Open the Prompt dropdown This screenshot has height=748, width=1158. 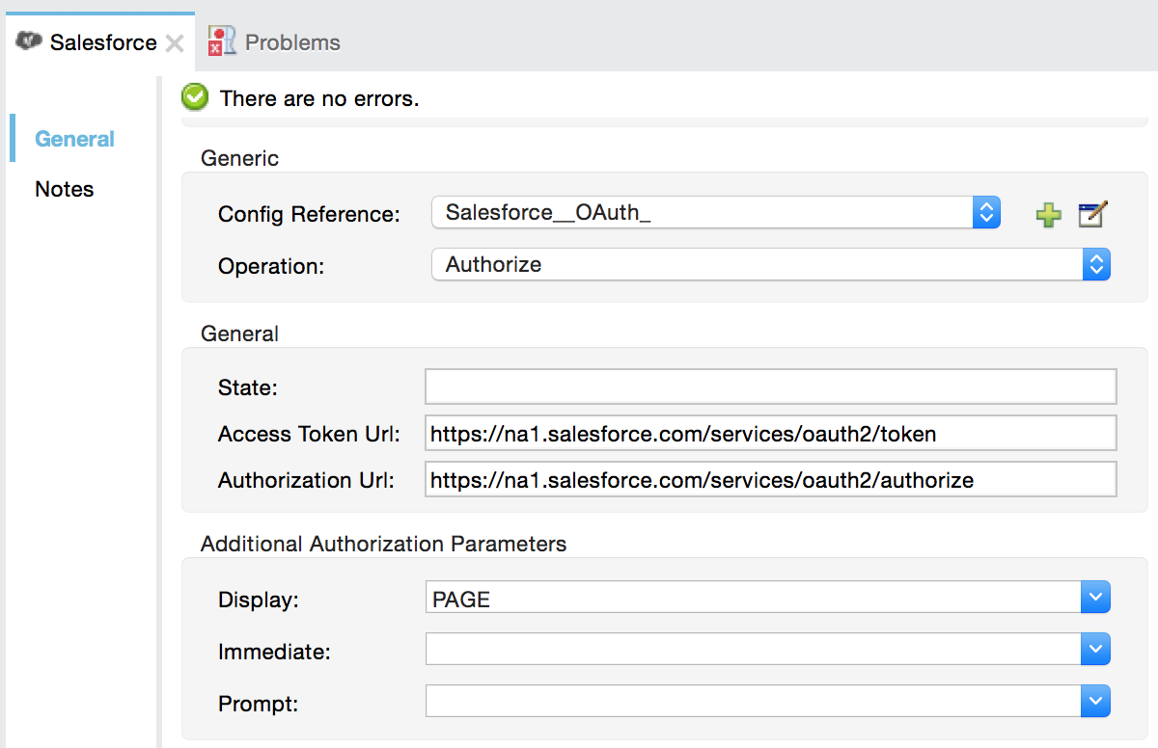(1095, 701)
